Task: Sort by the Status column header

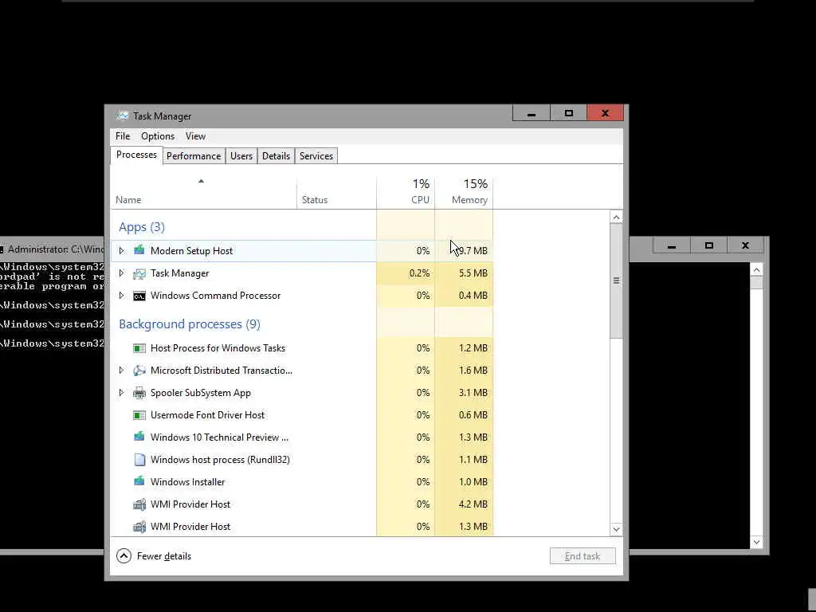Action: click(x=337, y=192)
